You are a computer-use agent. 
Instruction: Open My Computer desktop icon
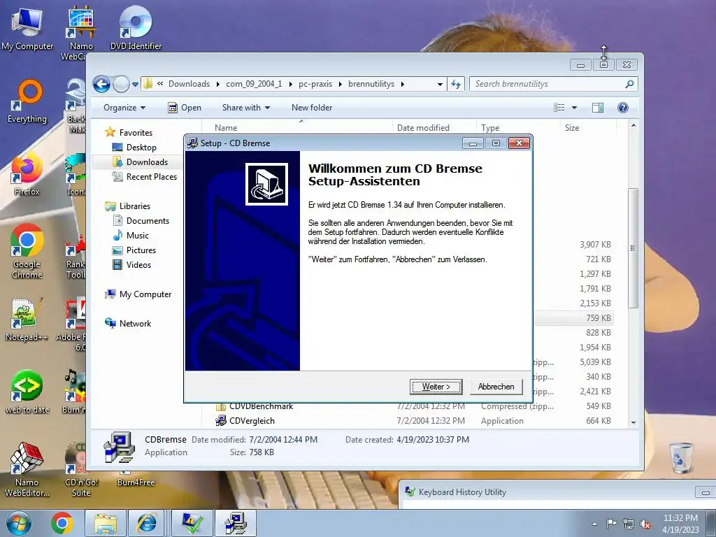tap(27, 28)
